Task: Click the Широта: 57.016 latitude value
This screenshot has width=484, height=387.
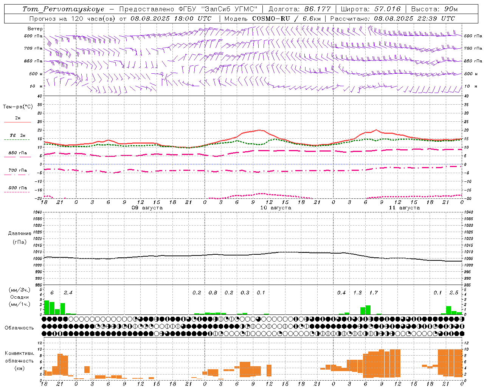Action: (x=371, y=9)
